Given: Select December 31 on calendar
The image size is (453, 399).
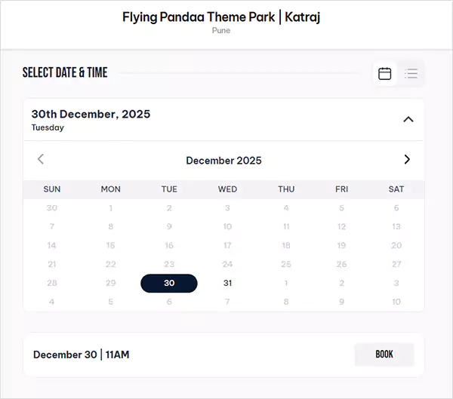Looking at the screenshot, I should (x=228, y=283).
